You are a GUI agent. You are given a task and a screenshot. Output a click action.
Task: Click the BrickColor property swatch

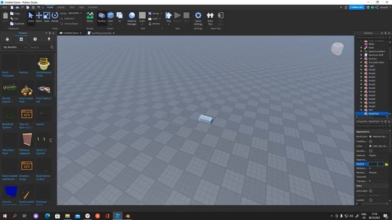pyautogui.click(x=371, y=137)
